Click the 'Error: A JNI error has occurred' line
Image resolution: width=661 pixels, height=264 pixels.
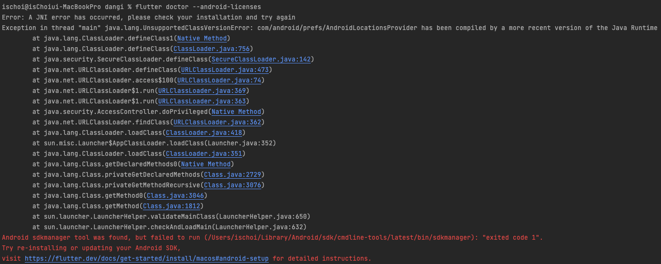pyautogui.click(x=149, y=17)
